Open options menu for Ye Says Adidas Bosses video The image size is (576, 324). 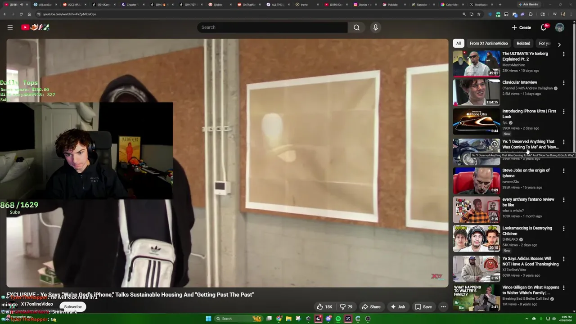(563, 259)
